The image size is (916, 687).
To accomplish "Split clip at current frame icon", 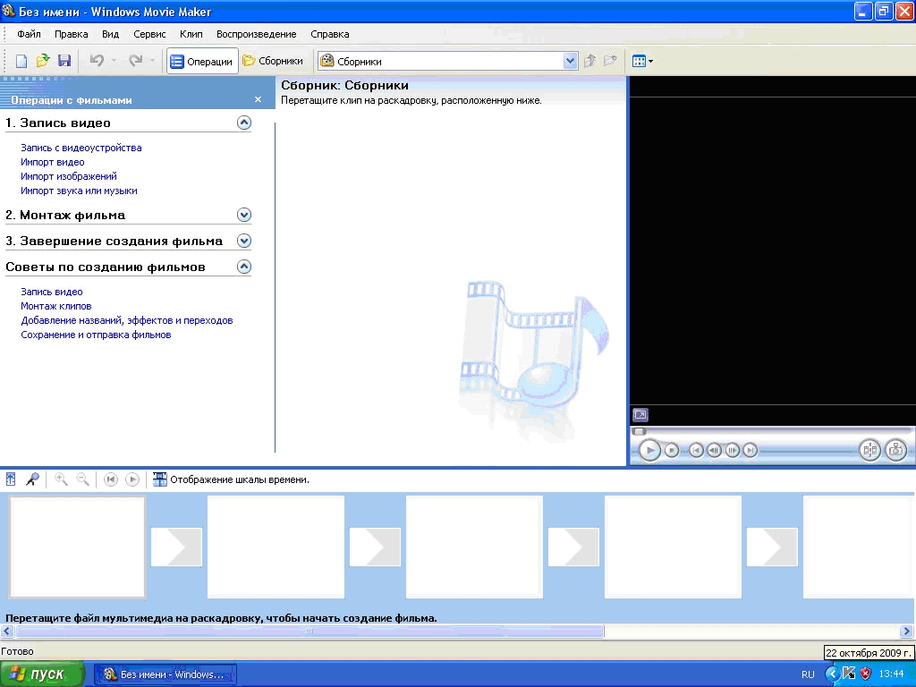I will (869, 451).
